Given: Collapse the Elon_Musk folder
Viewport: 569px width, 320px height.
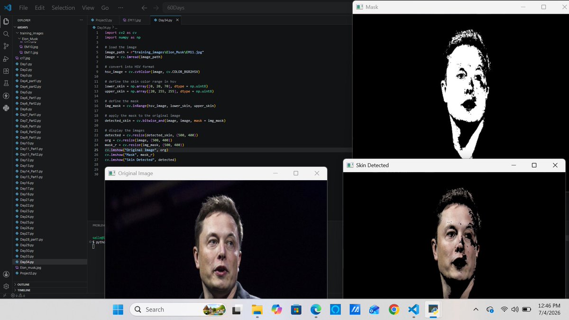Looking at the screenshot, I should (x=30, y=39).
